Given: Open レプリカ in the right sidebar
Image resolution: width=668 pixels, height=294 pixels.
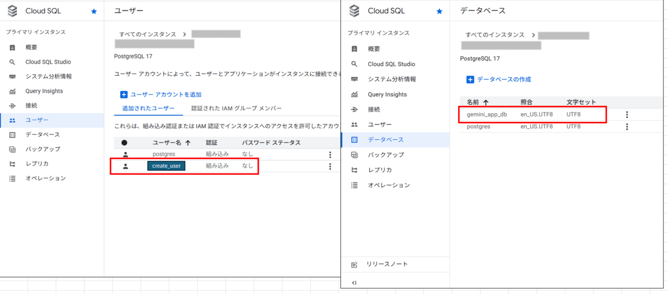Looking at the screenshot, I should click(379, 170).
